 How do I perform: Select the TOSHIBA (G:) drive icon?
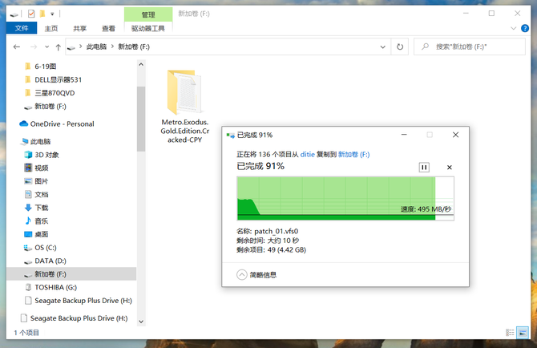point(28,287)
